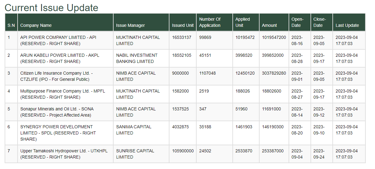375x169 pixels.
Task: Click the Current Issue Update heading
Action: click(52, 8)
